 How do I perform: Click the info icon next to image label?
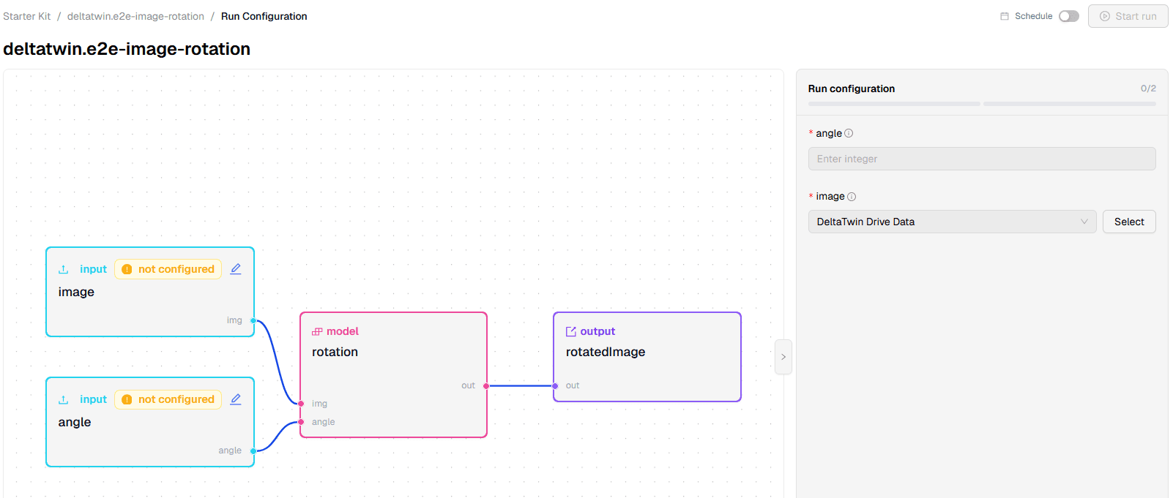[x=852, y=197]
